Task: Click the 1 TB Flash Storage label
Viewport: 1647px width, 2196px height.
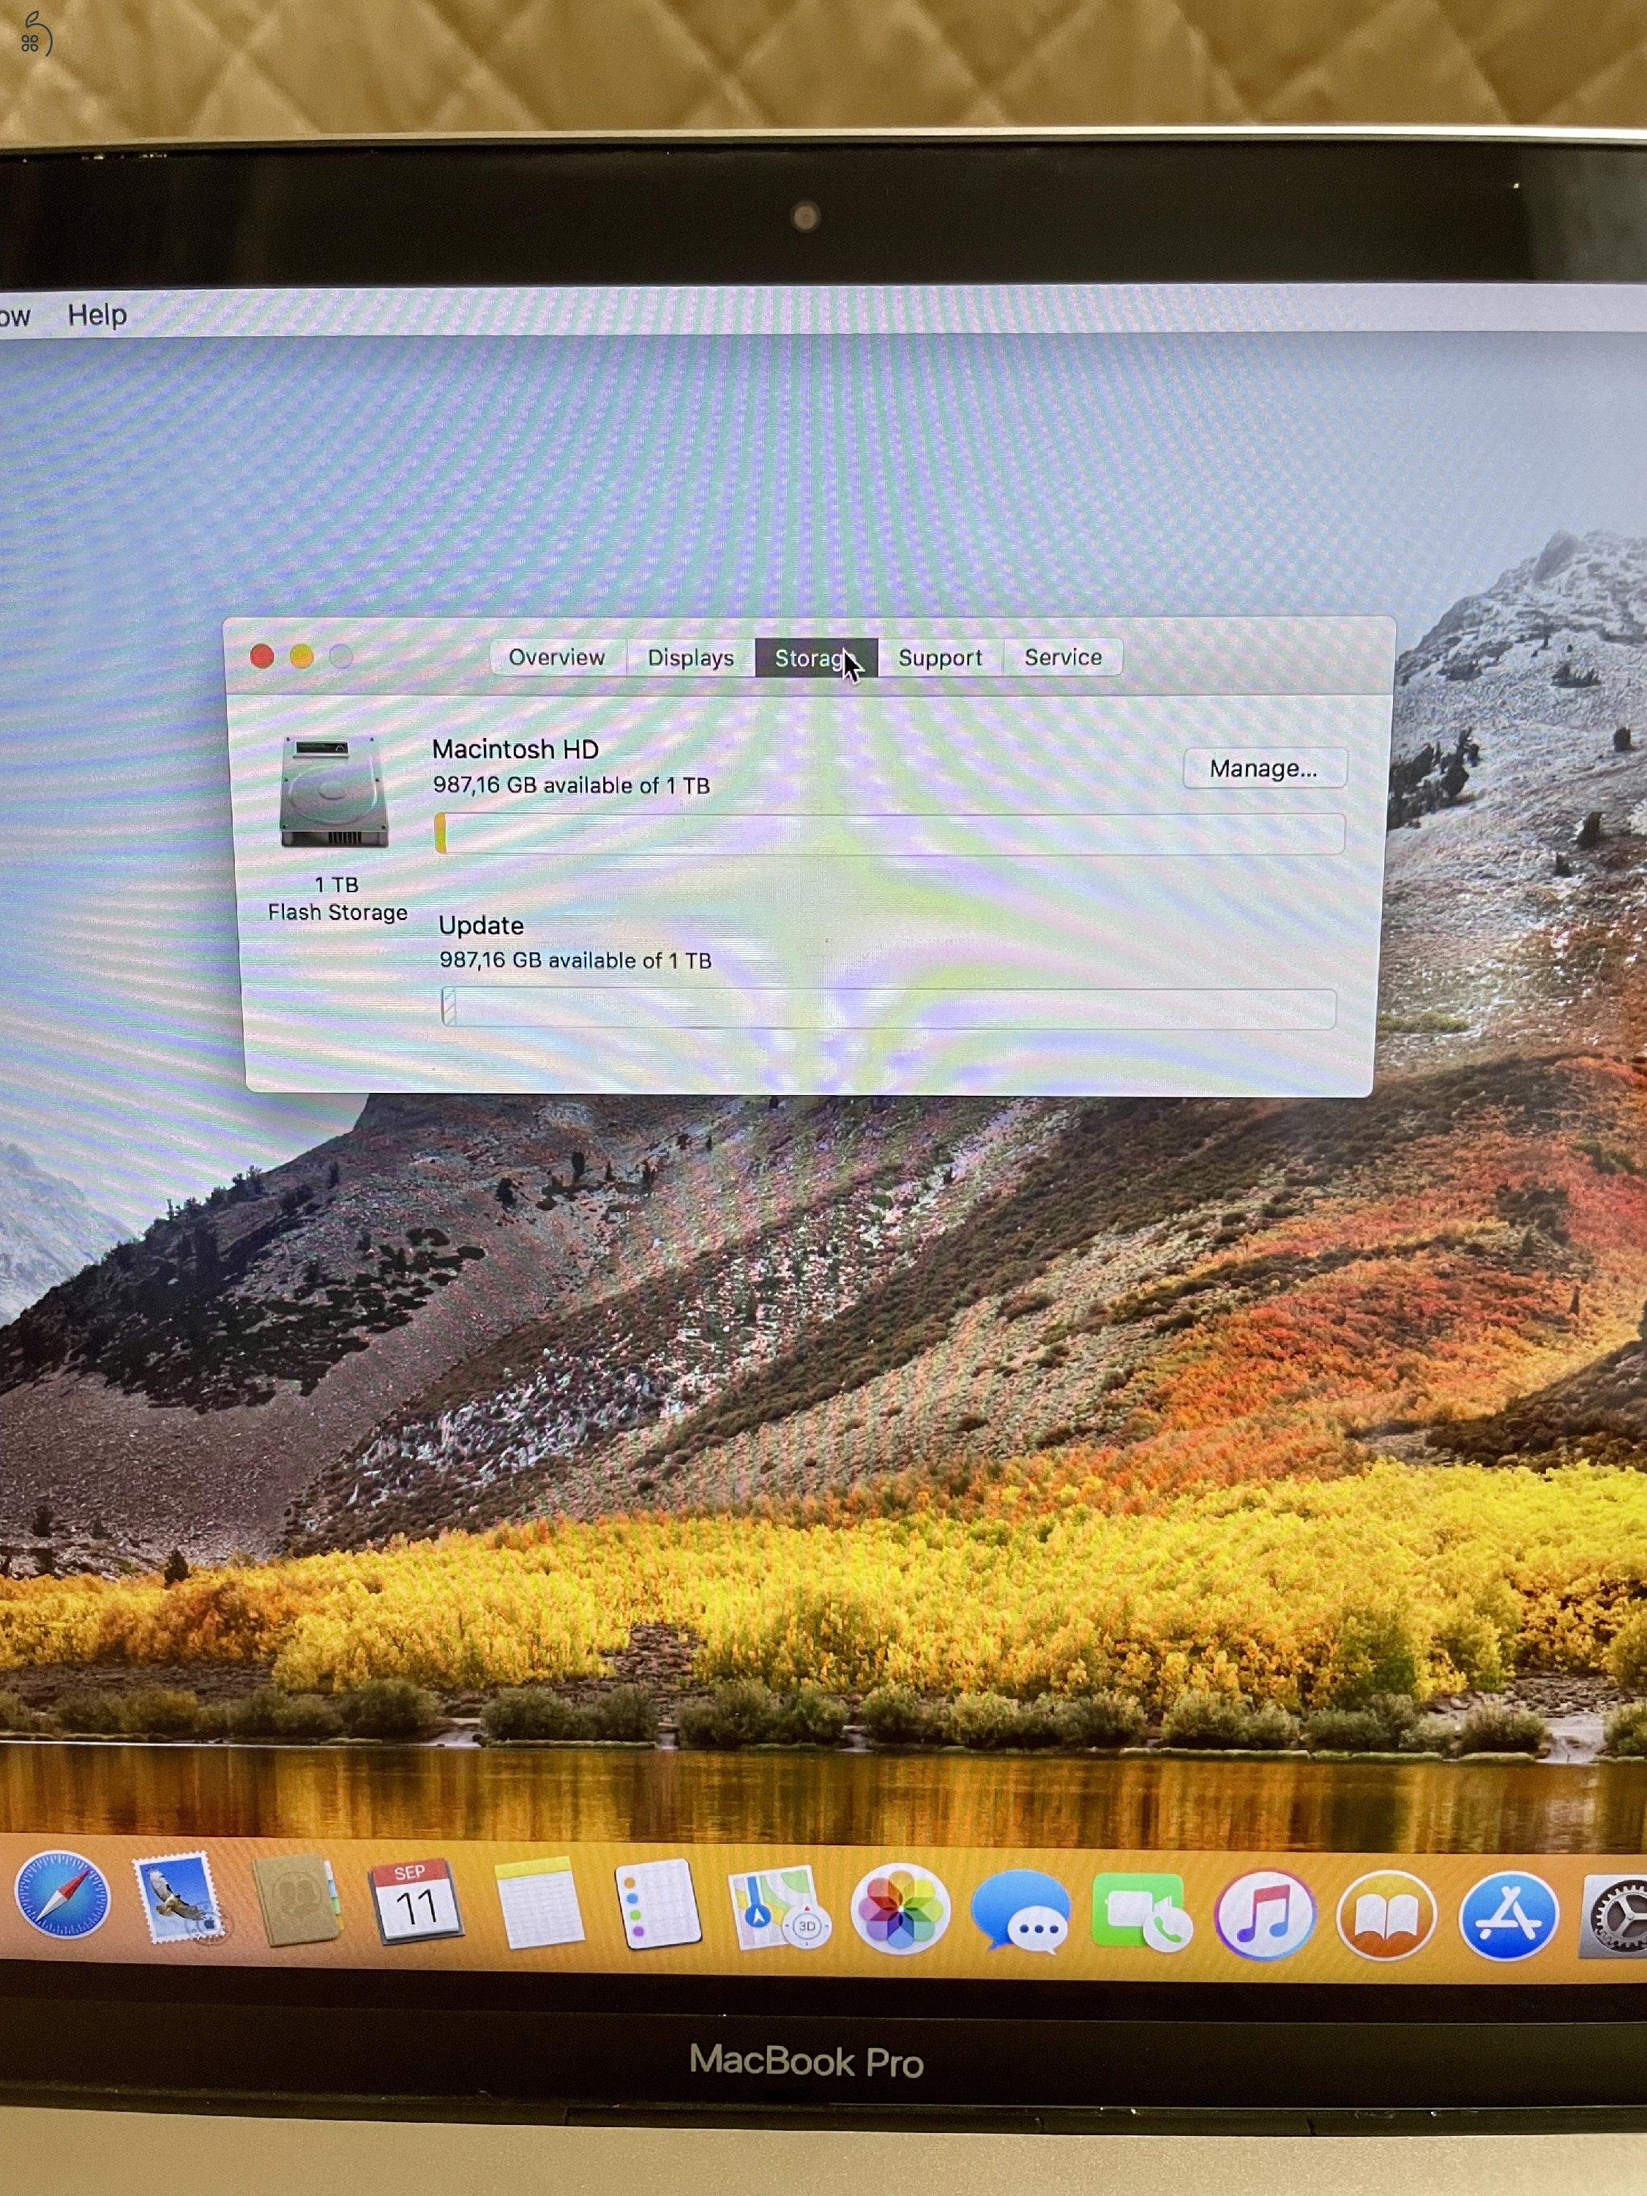Action: click(x=337, y=898)
